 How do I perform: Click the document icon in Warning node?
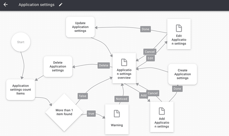117,114
